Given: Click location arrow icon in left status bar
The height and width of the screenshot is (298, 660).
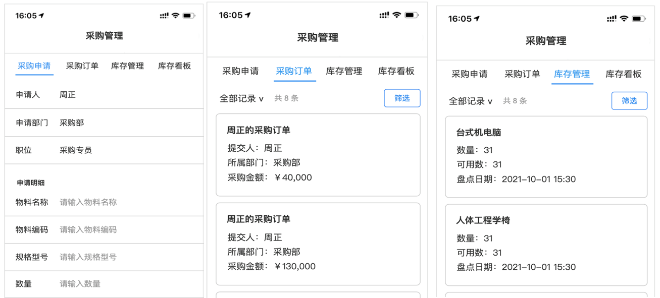Looking at the screenshot, I should (41, 16).
